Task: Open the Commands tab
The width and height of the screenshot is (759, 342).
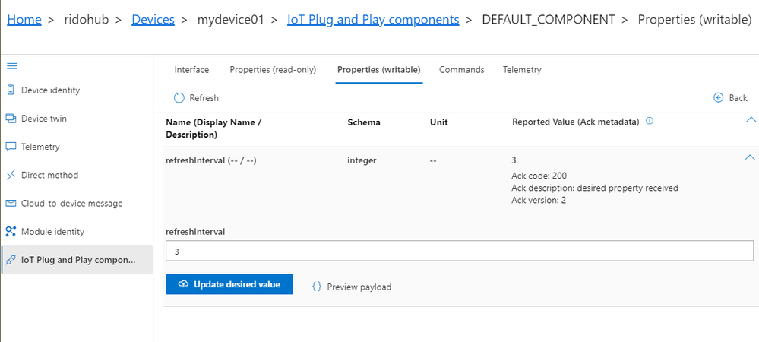Action: [x=462, y=70]
